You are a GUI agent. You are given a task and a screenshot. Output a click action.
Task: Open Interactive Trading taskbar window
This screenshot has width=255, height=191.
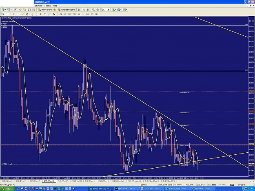click(x=203, y=189)
